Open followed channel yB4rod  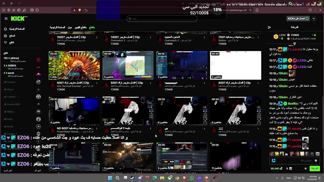[22, 60]
